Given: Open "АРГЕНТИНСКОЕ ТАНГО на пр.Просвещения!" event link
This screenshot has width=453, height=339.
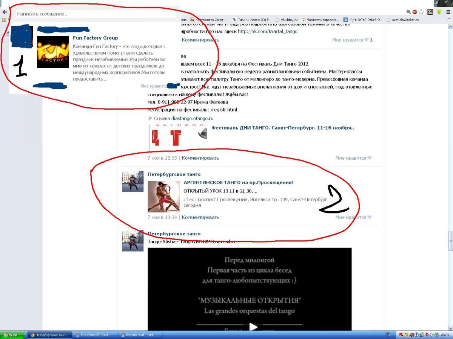Looking at the screenshot, I should [x=238, y=183].
